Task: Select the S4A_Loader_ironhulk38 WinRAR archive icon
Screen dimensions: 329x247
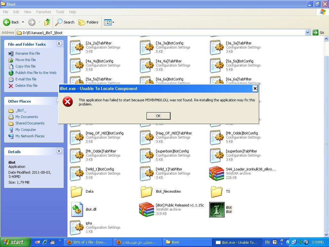Action: point(217,173)
